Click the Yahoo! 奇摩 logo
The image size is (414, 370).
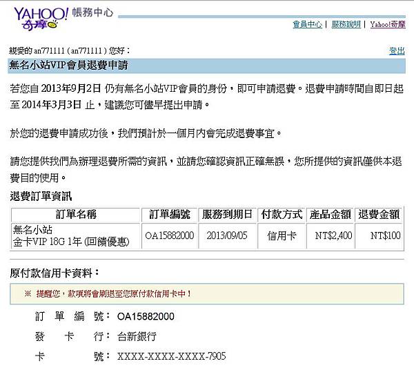click(x=41, y=18)
